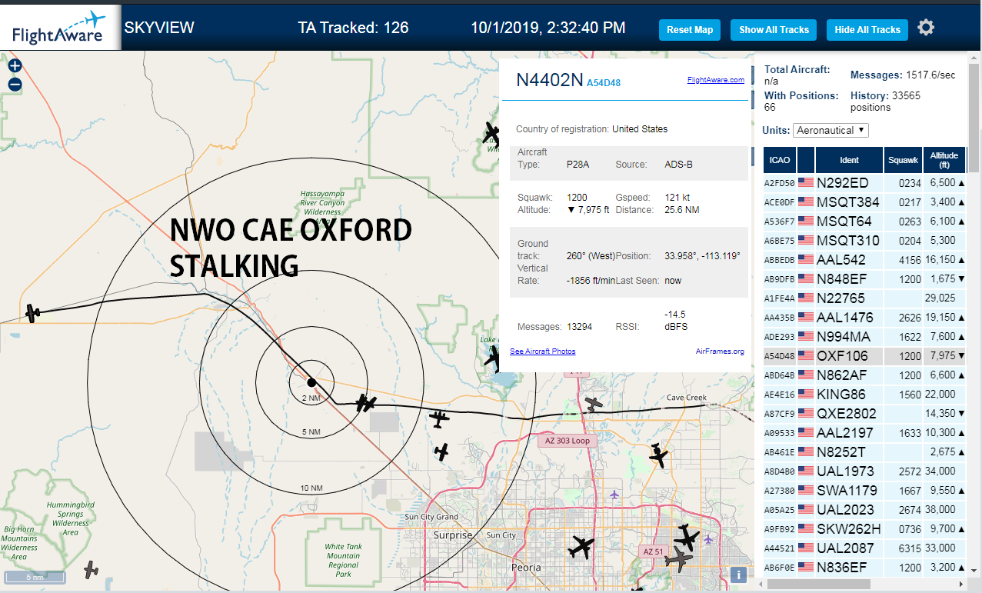Select the UAL2023 aircraft row
982x593 pixels.
tap(864, 510)
